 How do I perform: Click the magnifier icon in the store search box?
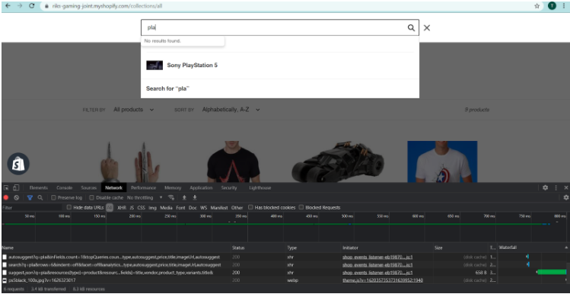[x=411, y=27]
